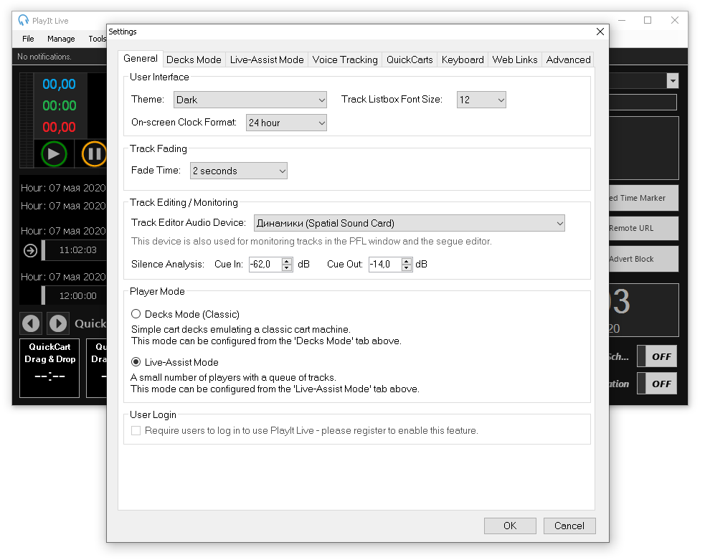Switch to the Advanced tab
This screenshot has height=560, width=705.
coord(568,60)
